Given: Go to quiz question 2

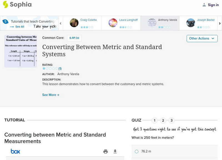Looking at the screenshot, I should tap(163, 120).
